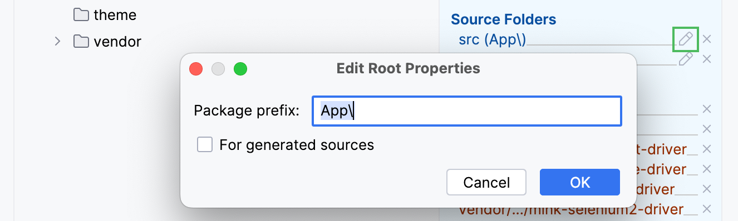
Task: Click X beside the mink-selenium2-driver entry
Action: pos(707,209)
